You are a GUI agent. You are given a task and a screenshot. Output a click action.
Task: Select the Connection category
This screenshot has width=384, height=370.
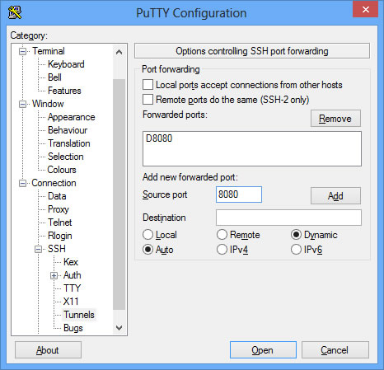coord(54,183)
